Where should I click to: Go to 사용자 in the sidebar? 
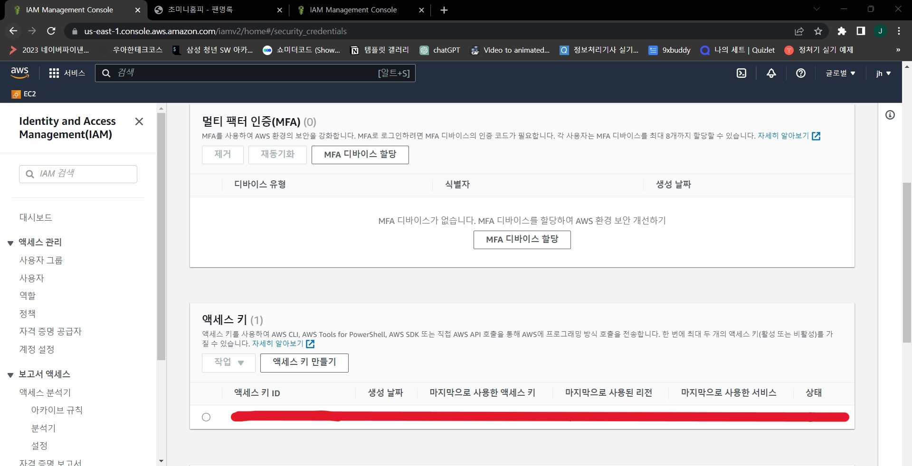(31, 278)
